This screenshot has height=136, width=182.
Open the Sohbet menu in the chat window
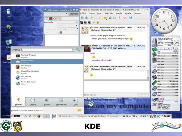(83, 13)
